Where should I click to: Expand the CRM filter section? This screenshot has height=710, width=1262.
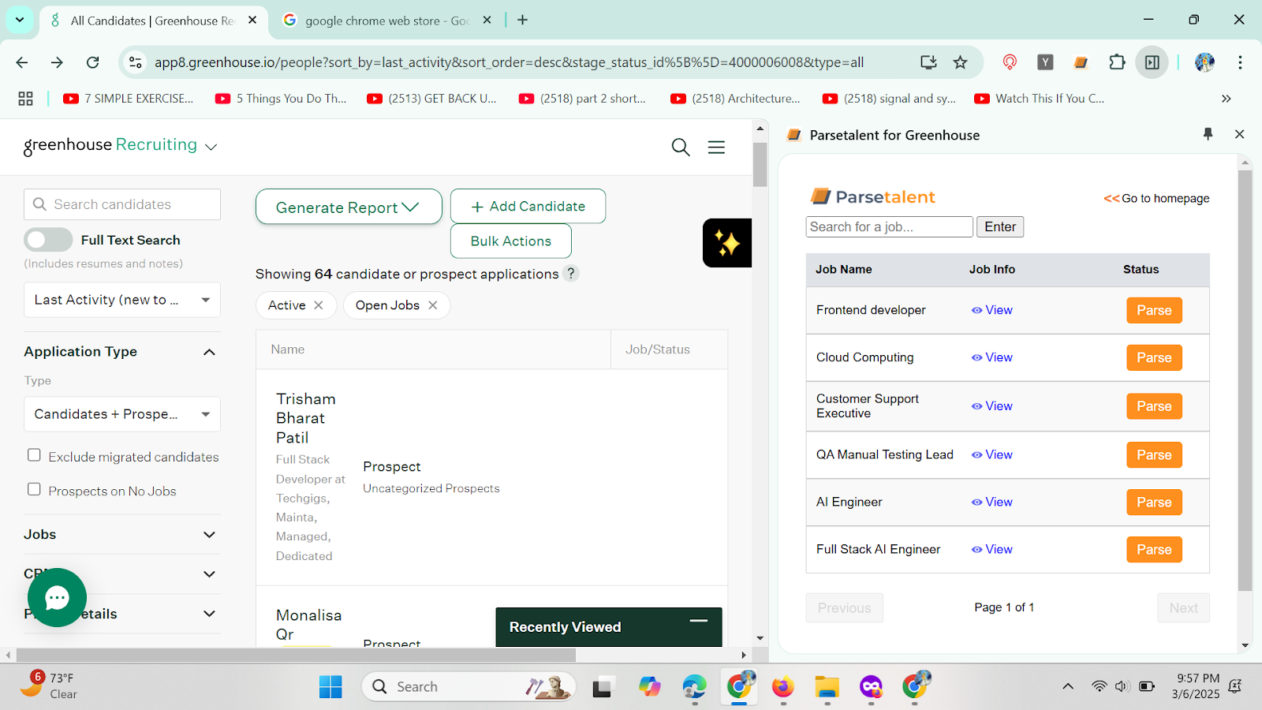pos(209,574)
